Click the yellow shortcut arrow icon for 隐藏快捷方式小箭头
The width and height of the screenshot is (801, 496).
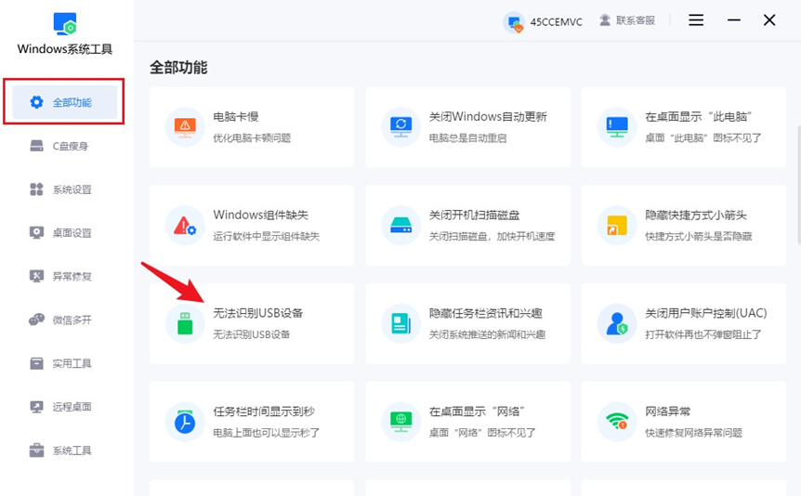tap(617, 226)
